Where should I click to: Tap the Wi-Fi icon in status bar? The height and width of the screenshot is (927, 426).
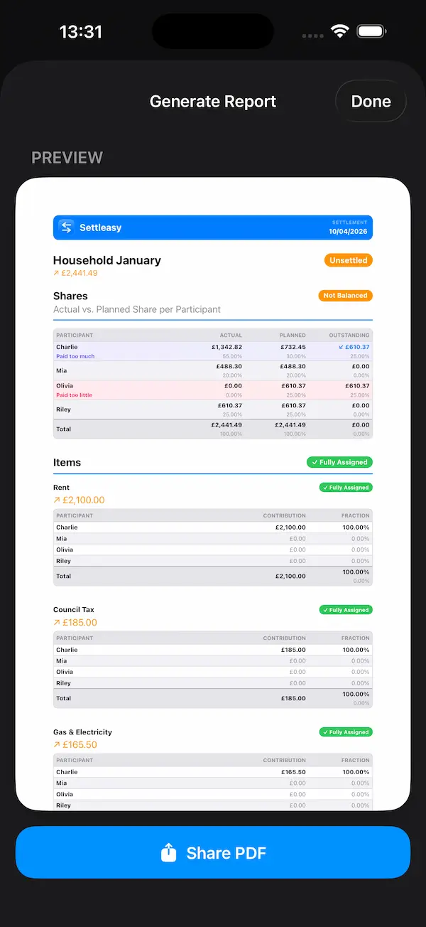coord(340,31)
